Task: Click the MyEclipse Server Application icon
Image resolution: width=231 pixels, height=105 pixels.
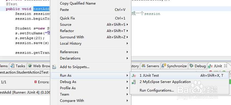Action: tap(134, 82)
